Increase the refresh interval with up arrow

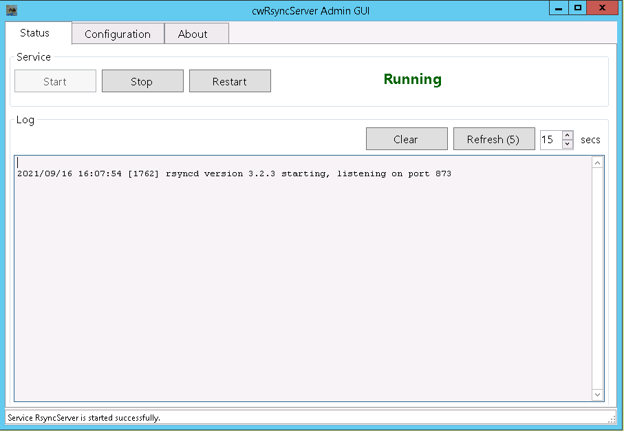[568, 134]
